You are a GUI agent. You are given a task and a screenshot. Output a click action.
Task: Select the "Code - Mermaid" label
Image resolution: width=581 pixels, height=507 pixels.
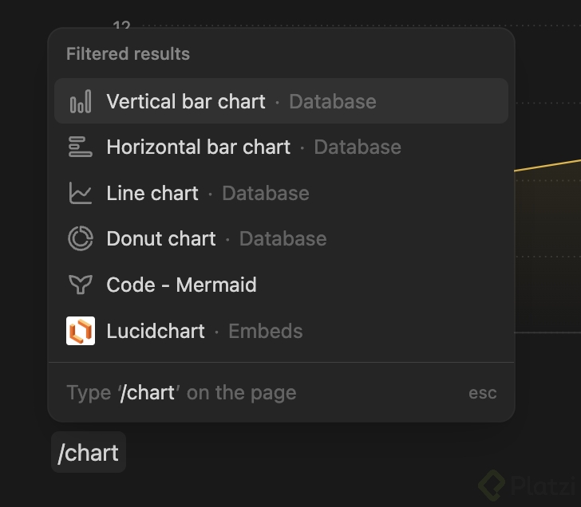point(181,285)
